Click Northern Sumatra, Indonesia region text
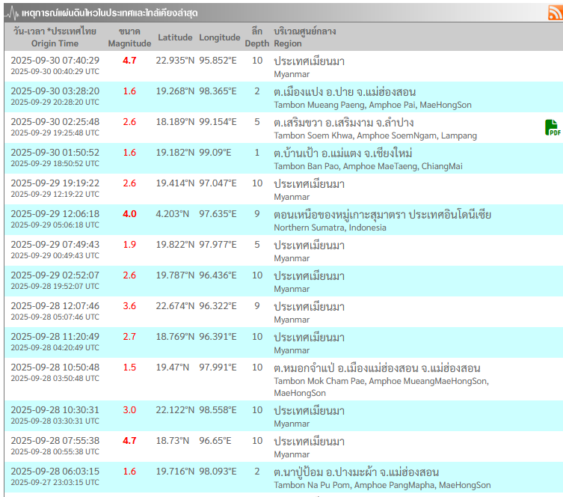 click(x=330, y=228)
